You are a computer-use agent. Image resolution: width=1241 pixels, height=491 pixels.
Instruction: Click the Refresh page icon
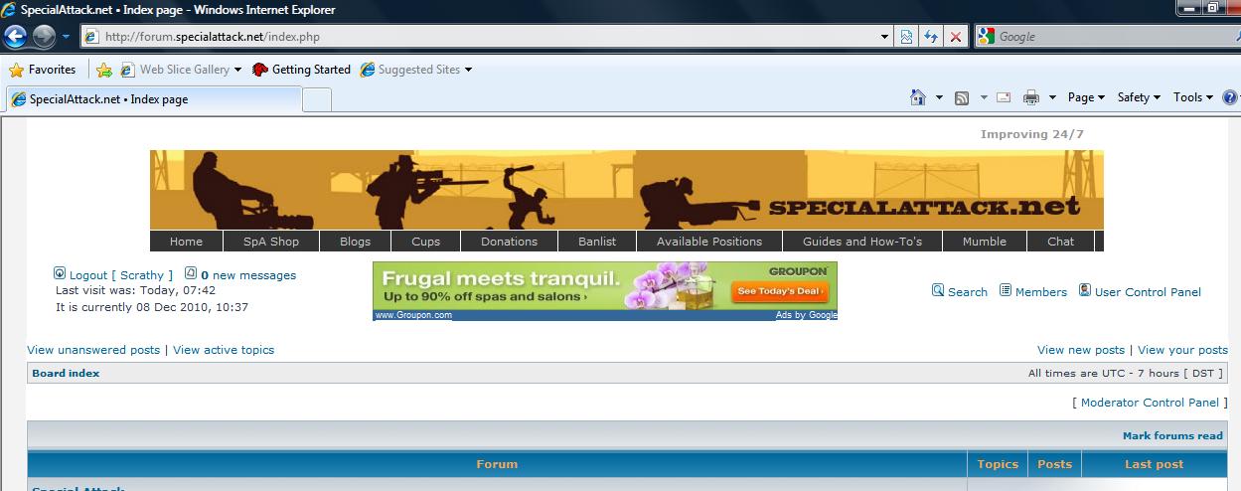[931, 37]
